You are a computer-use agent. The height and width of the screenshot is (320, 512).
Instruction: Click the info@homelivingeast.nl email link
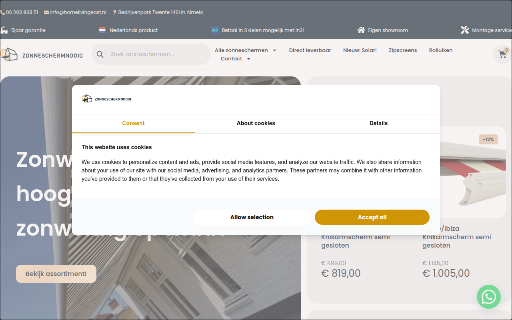pos(78,12)
